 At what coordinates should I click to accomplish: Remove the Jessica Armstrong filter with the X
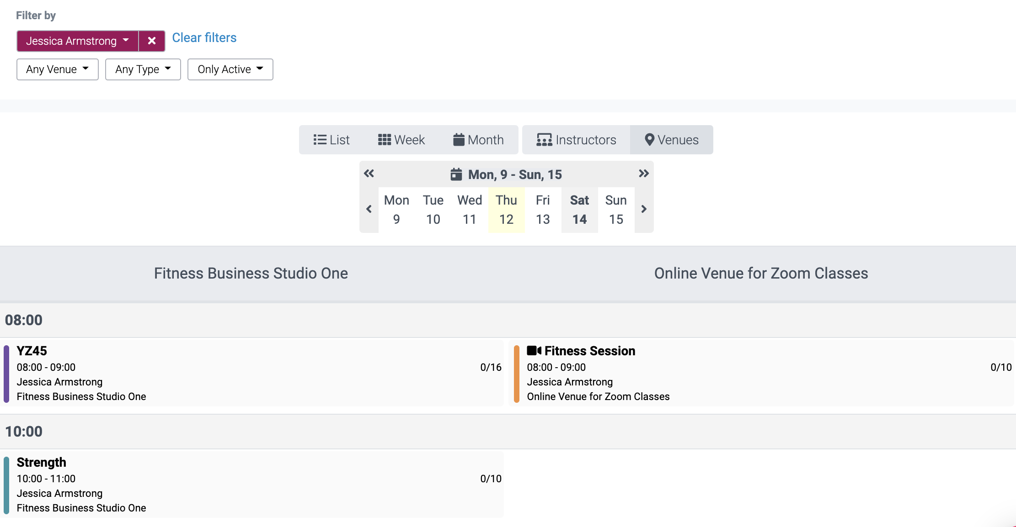point(152,41)
